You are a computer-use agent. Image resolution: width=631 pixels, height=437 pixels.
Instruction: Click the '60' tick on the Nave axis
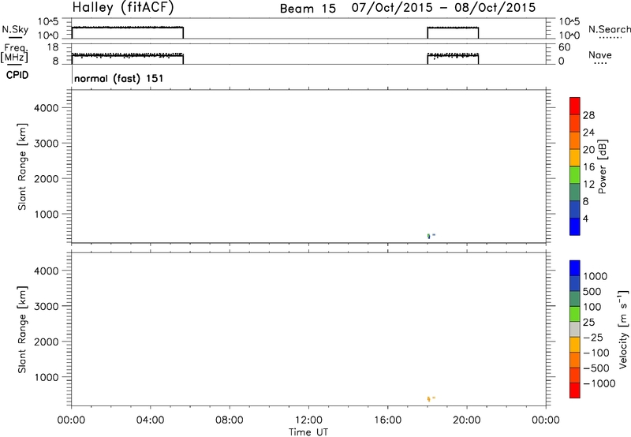(565, 47)
